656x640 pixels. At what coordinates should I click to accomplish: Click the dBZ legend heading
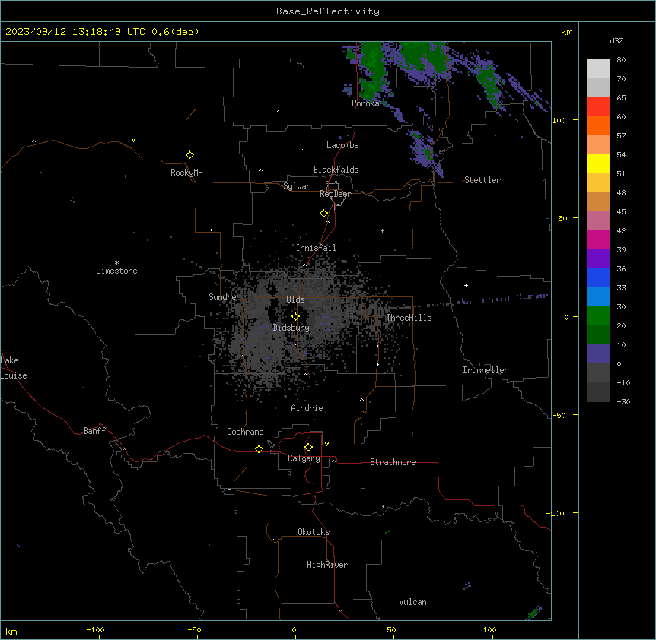point(616,40)
